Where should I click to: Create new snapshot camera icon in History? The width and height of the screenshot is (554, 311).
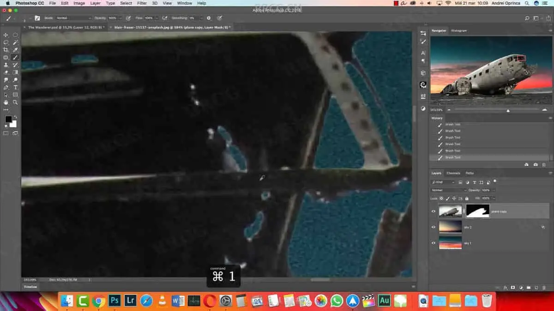[536, 164]
